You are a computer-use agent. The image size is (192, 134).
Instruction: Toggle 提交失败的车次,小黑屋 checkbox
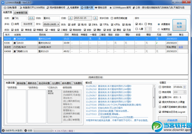point(160,102)
